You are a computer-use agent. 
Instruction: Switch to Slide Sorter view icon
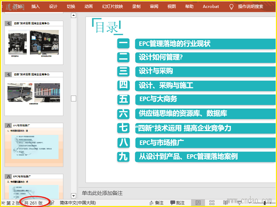pyautogui.click(x=212, y=203)
